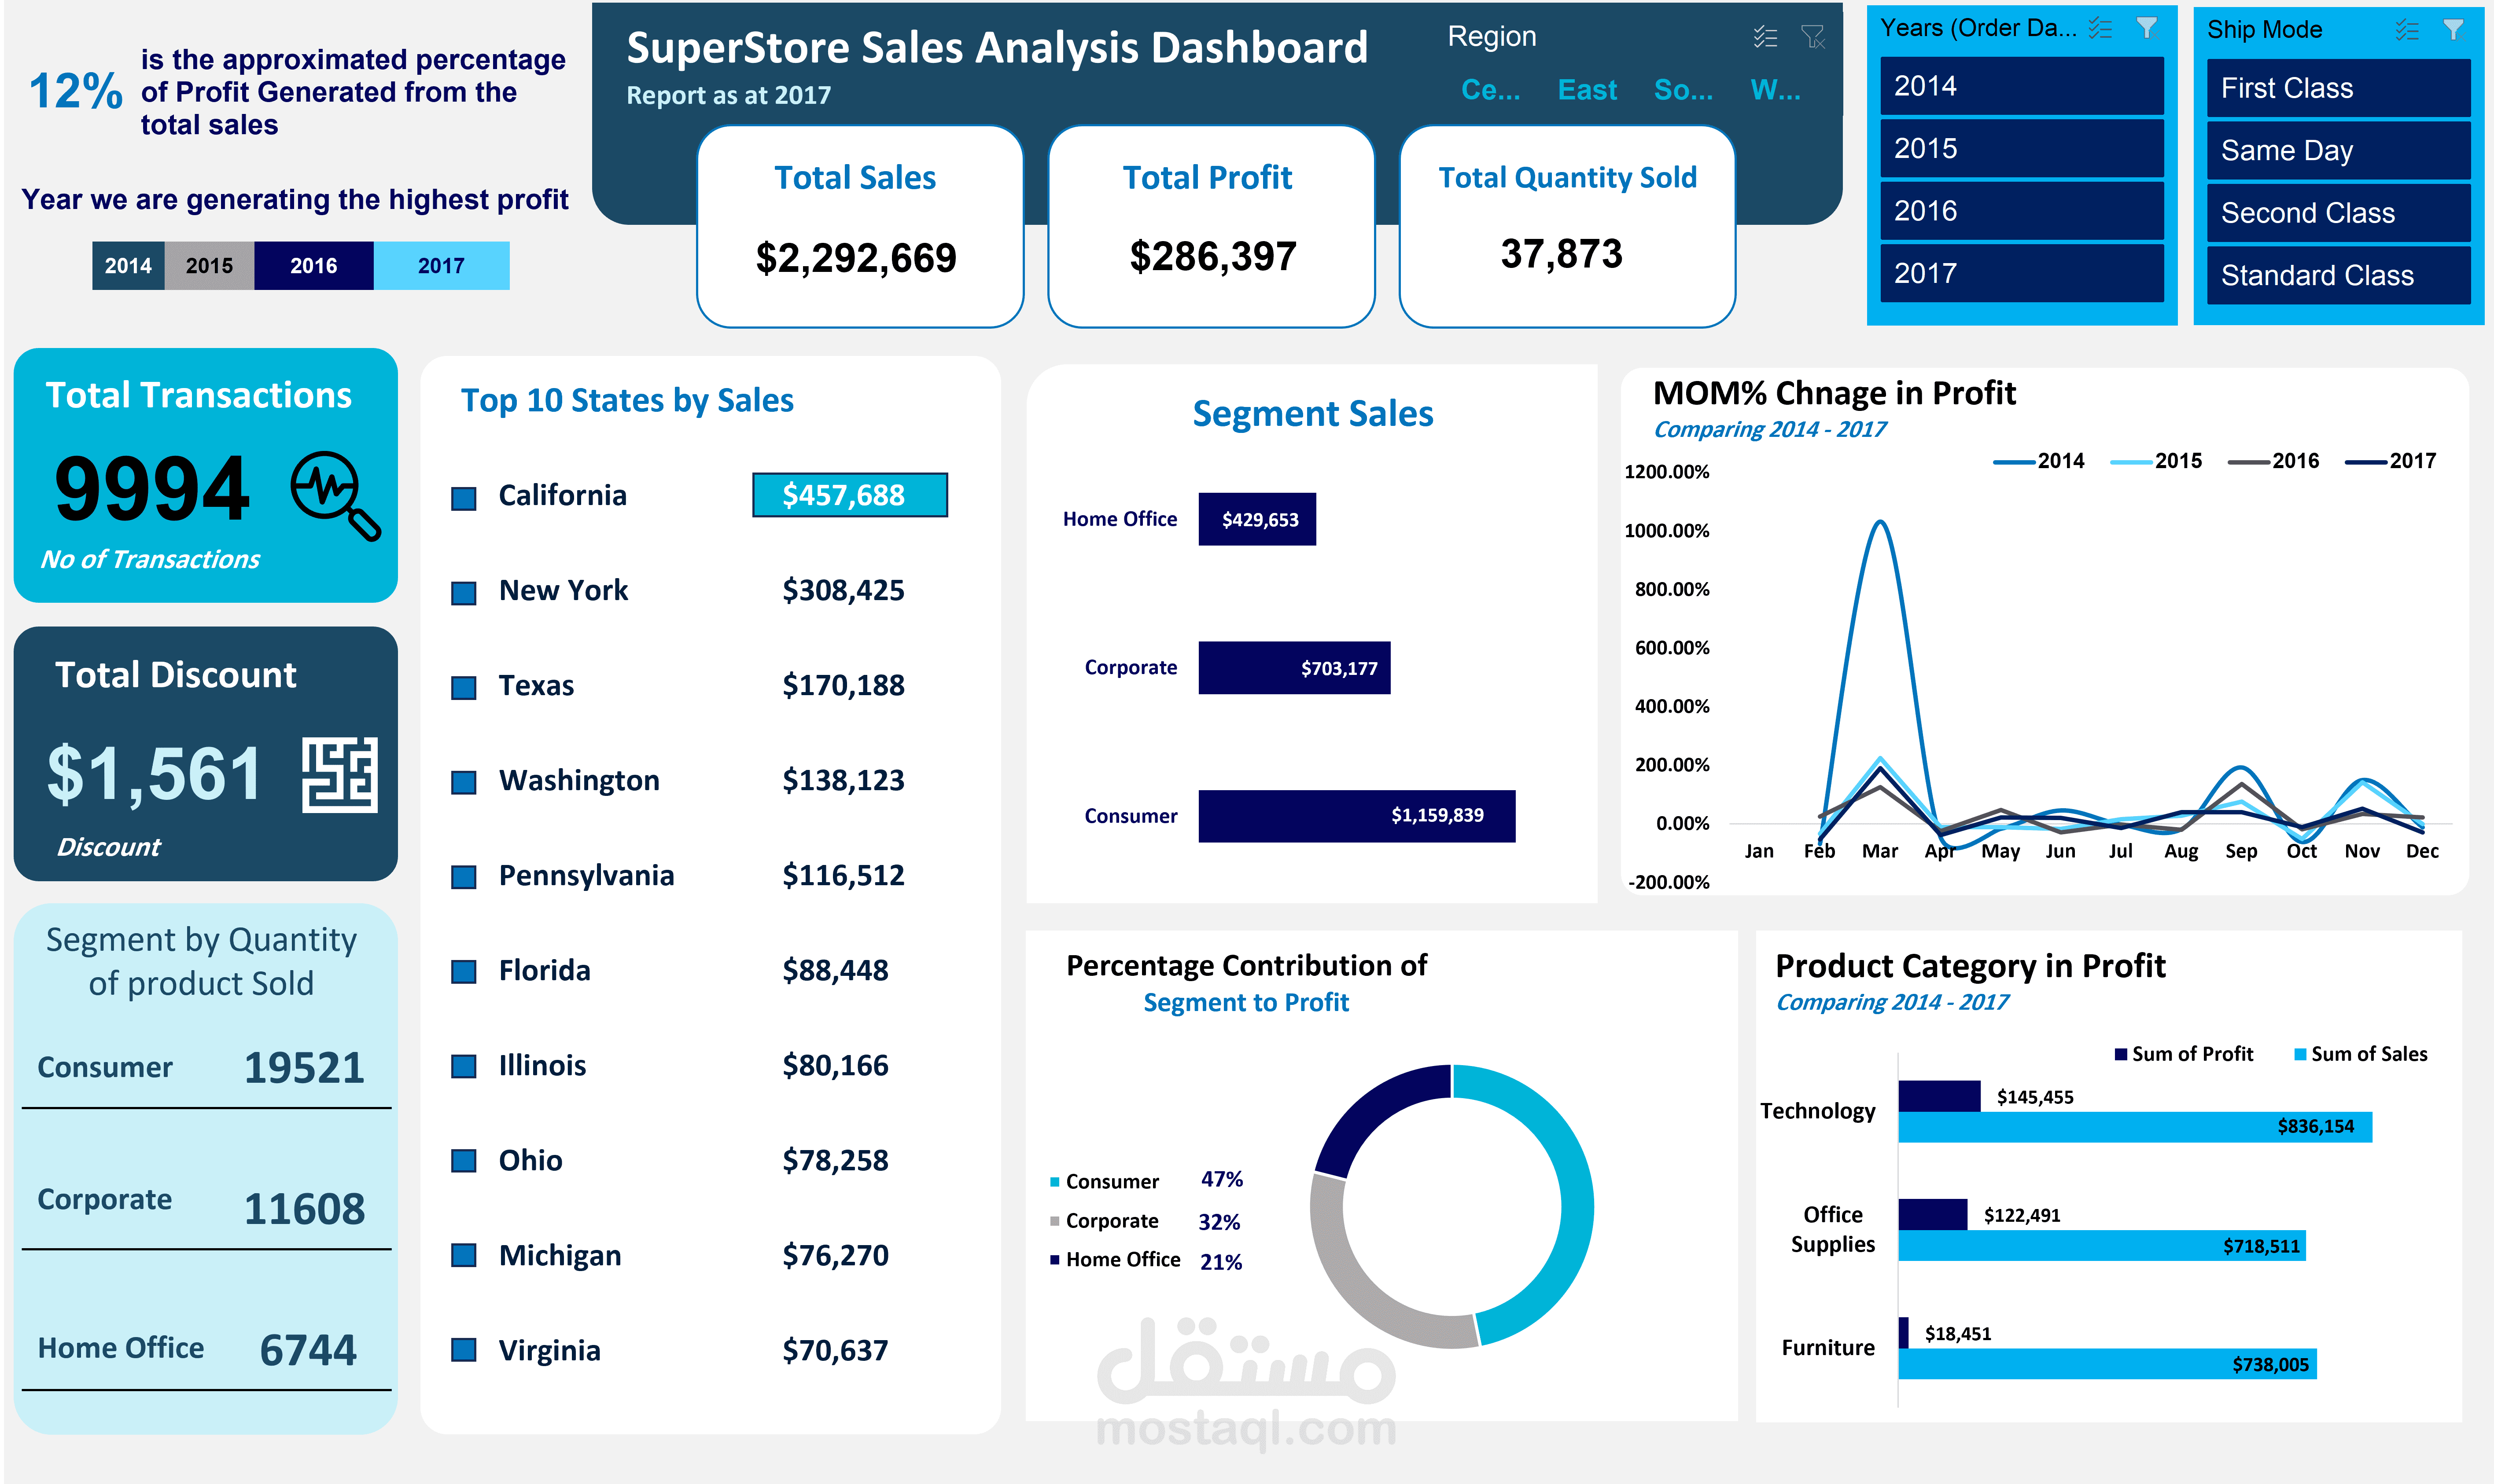Select Second Class ship mode

click(x=2338, y=213)
